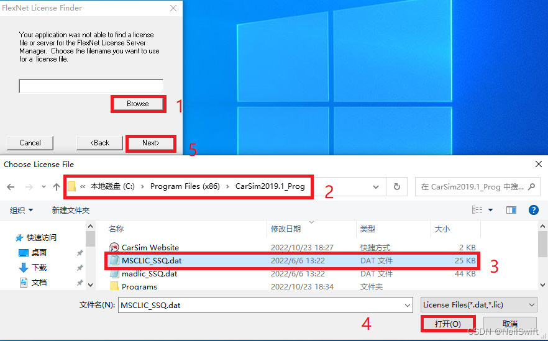Select CarSim2019.1_Prog in the address breadcrumb

click(270, 186)
